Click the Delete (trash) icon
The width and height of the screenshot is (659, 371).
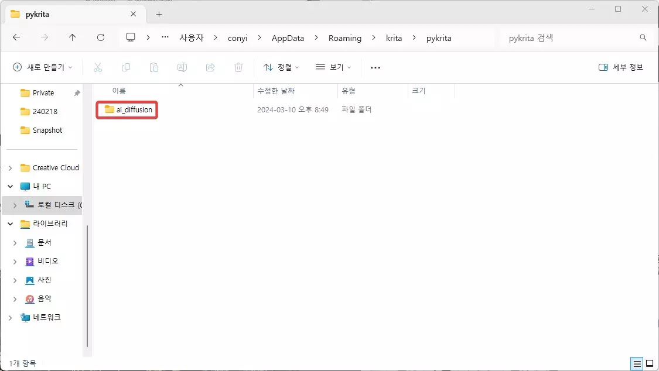[x=238, y=67]
